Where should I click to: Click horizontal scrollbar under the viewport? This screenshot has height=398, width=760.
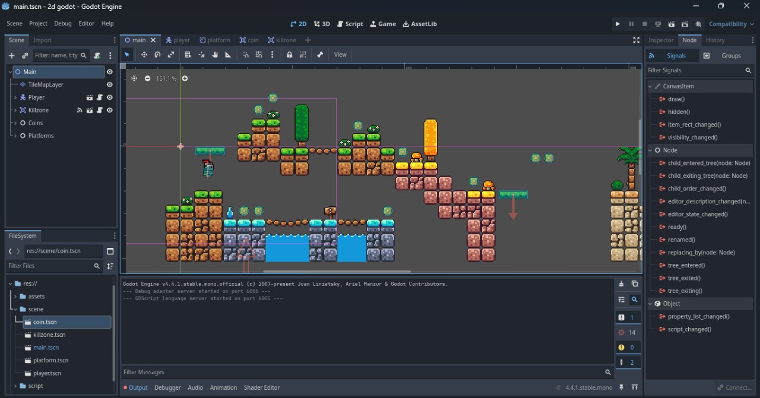tap(336, 272)
